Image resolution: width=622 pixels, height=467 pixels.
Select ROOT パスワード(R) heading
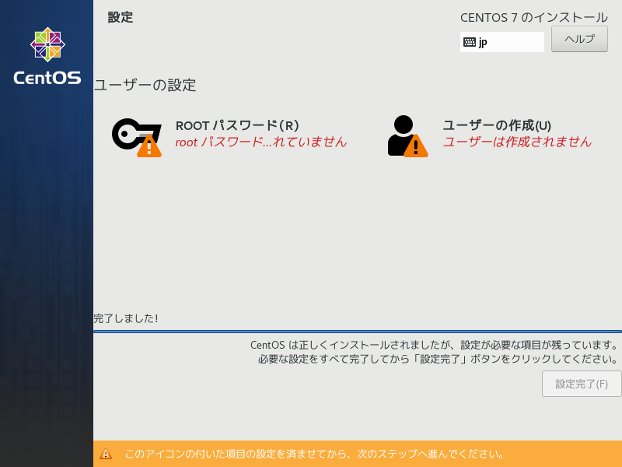click(237, 125)
